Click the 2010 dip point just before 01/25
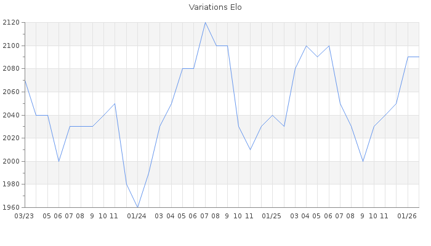431x246 pixels. 250,149
